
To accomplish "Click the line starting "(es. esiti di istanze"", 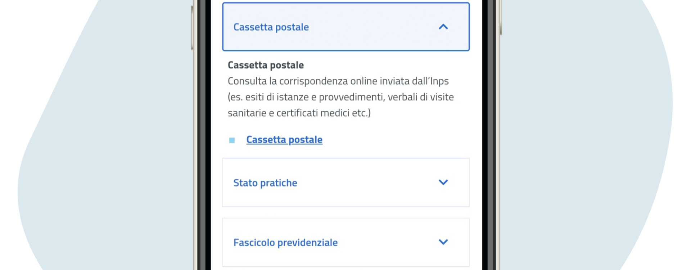I will click(340, 97).
